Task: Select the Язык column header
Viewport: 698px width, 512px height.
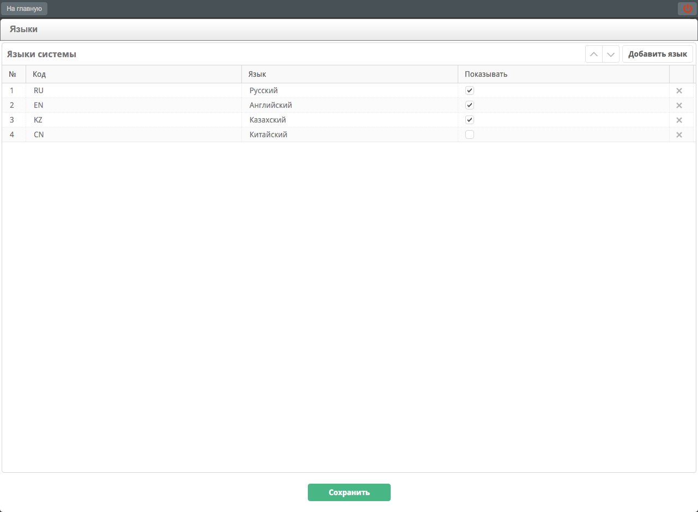Action: pos(350,74)
